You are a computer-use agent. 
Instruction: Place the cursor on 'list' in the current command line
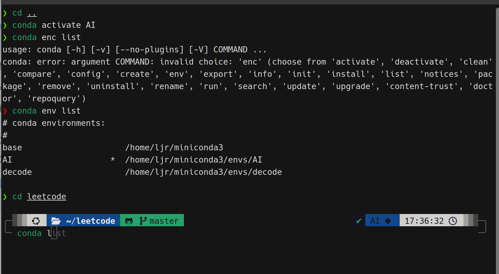coord(56,233)
